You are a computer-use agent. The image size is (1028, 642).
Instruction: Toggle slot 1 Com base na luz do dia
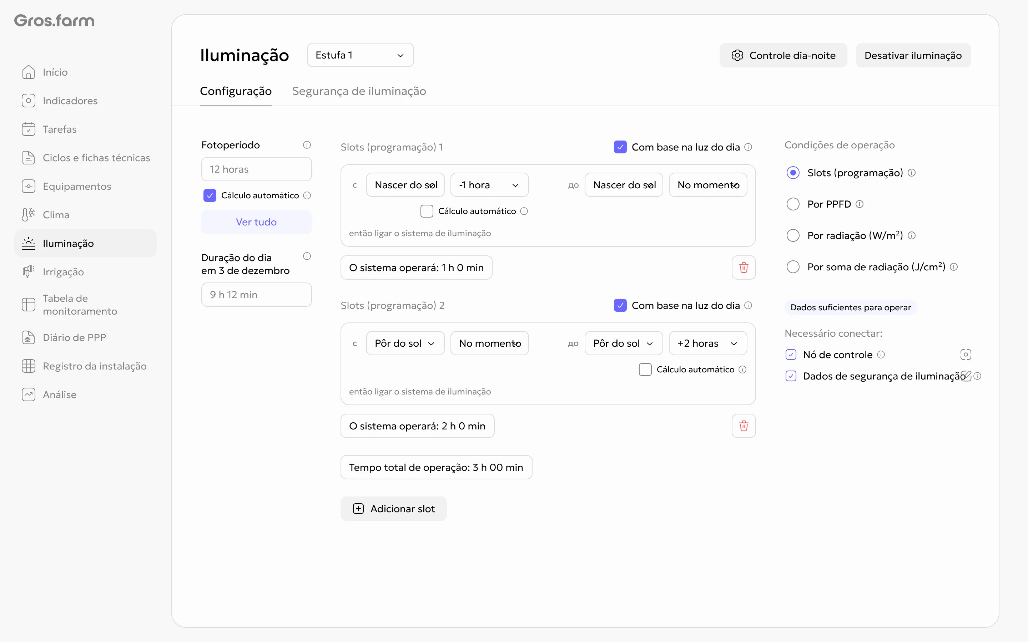click(x=620, y=147)
